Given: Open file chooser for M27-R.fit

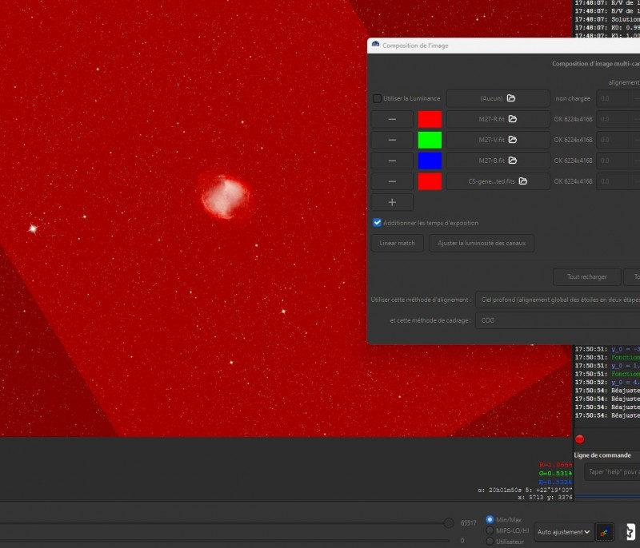Looking at the screenshot, I should [x=498, y=119].
